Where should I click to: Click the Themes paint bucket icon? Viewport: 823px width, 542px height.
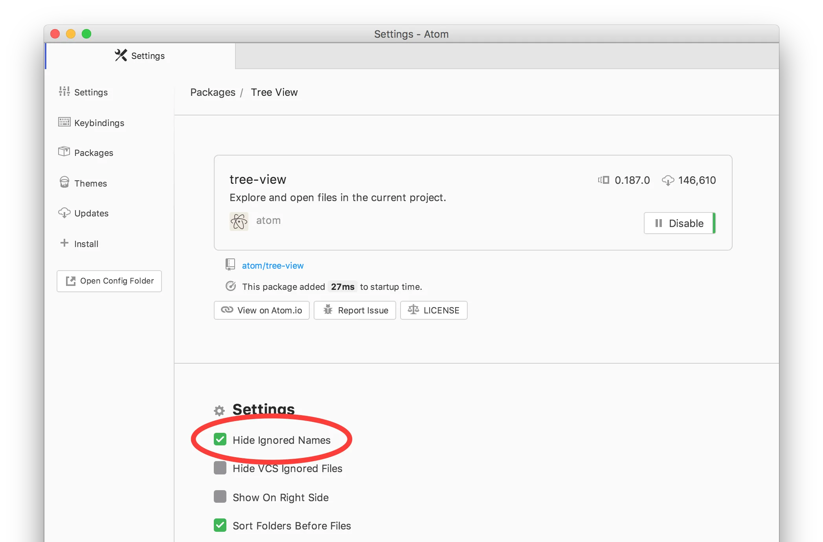click(64, 182)
